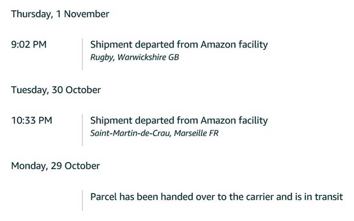Click the vertical divider beside 10:33 PM entry
The image size is (354, 221).
click(x=82, y=130)
